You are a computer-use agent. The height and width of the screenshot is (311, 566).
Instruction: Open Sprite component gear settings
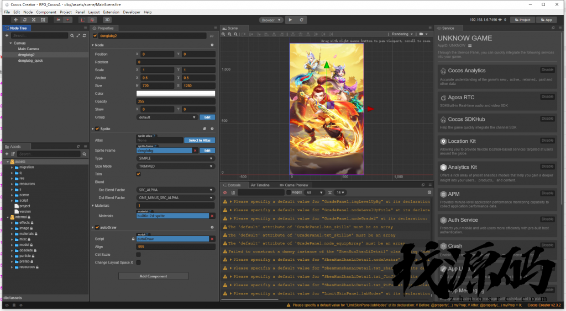[212, 128]
